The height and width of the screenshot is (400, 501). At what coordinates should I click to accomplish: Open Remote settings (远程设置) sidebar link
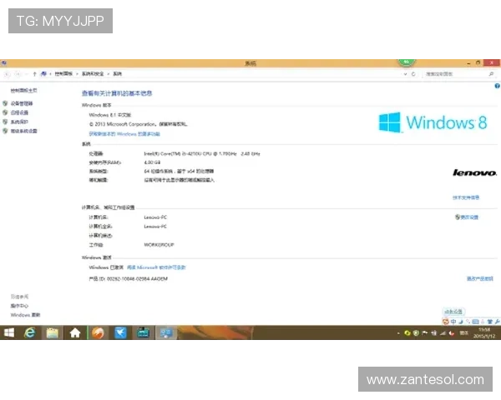pyautogui.click(x=21, y=112)
